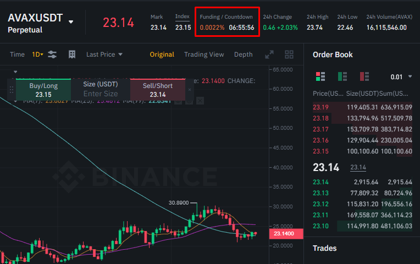Open the 1D time interval dropdown

pos(37,54)
